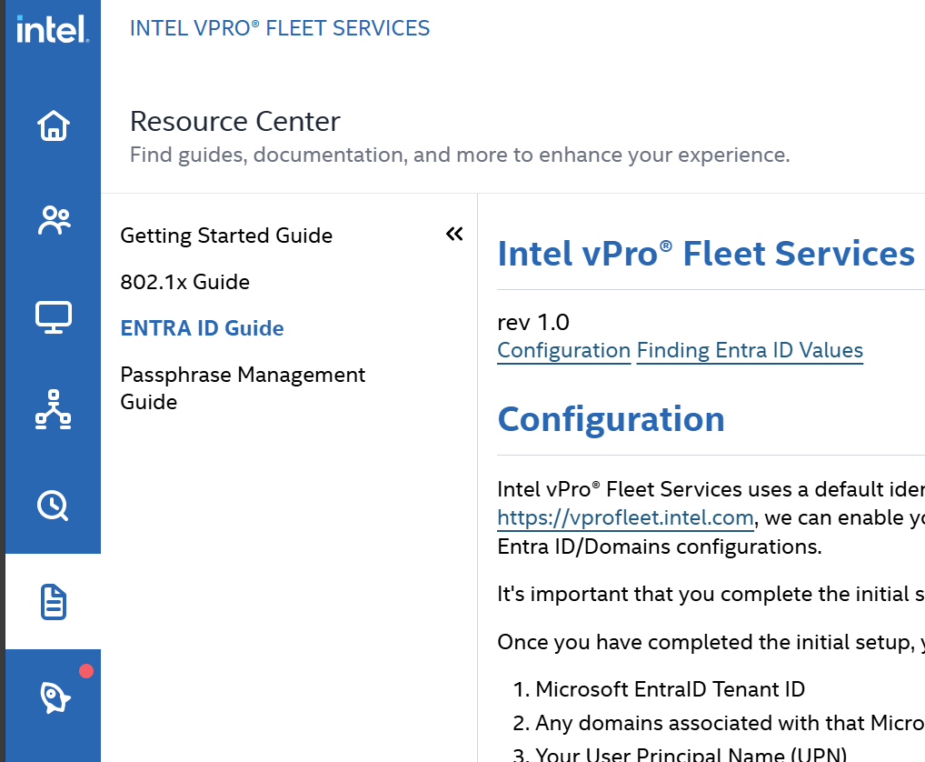Screen dimensions: 925x762
Task: Collapse the guide list with double chevron
Action: 454,235
